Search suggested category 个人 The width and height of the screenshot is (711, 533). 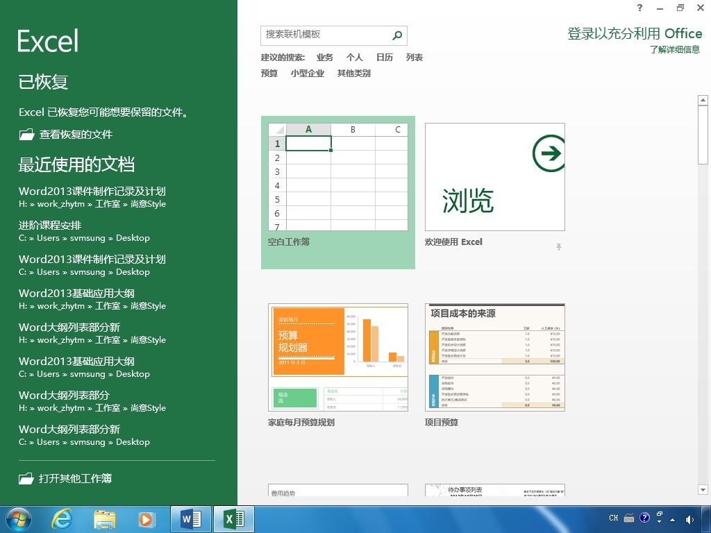pos(355,58)
